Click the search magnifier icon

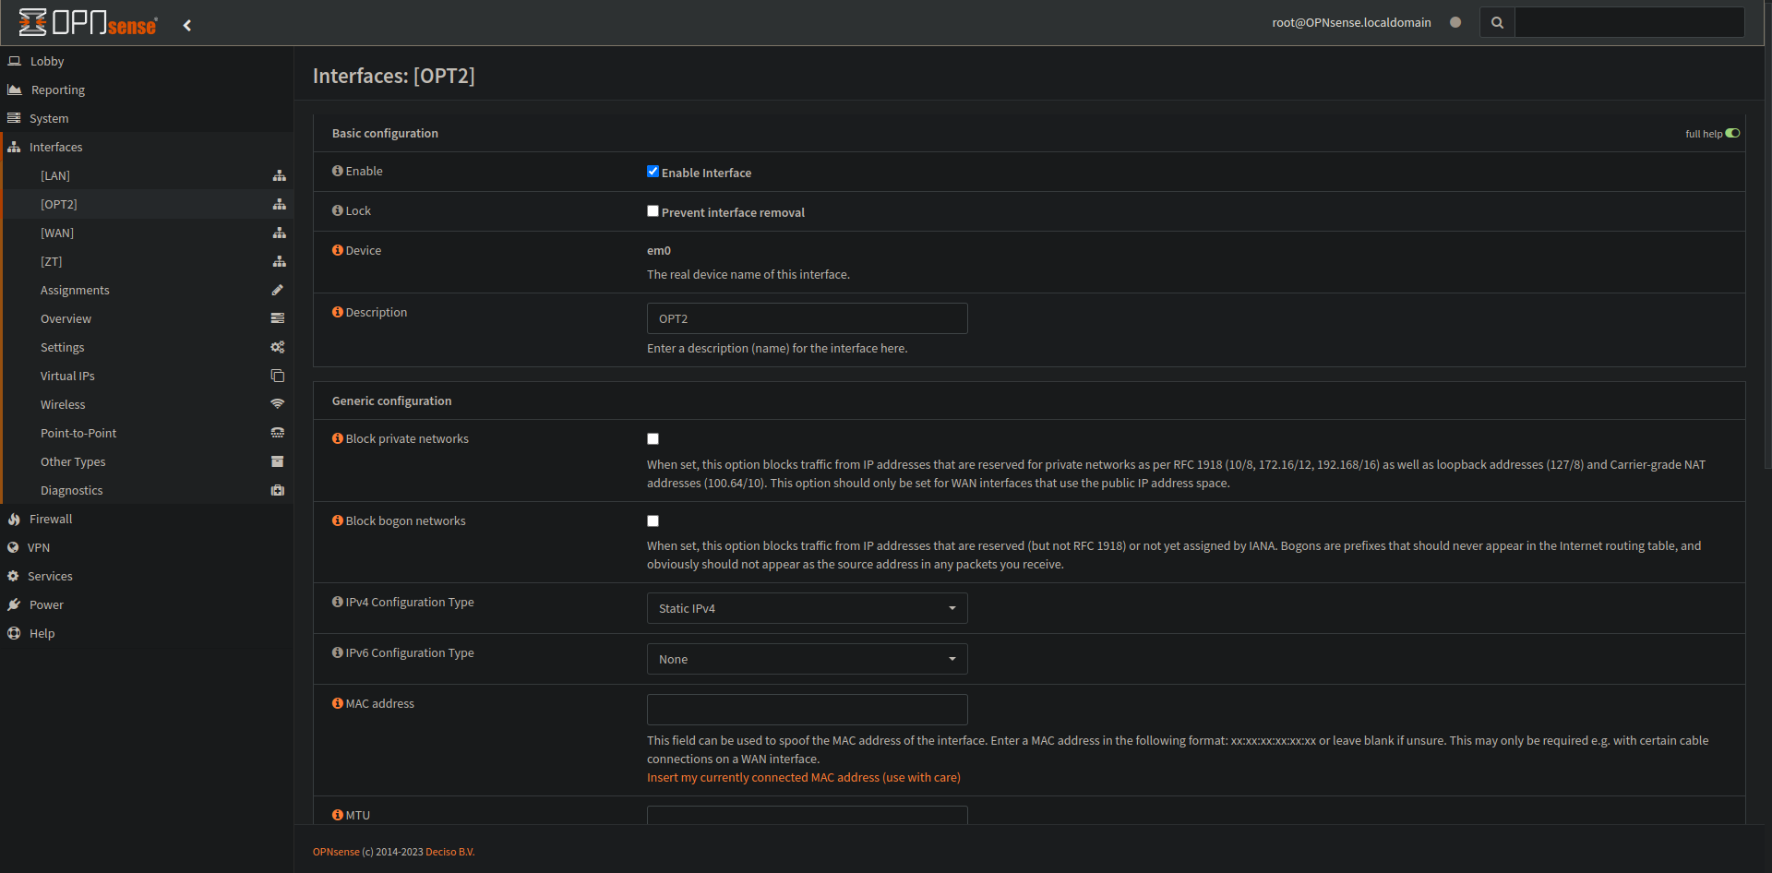(1497, 22)
